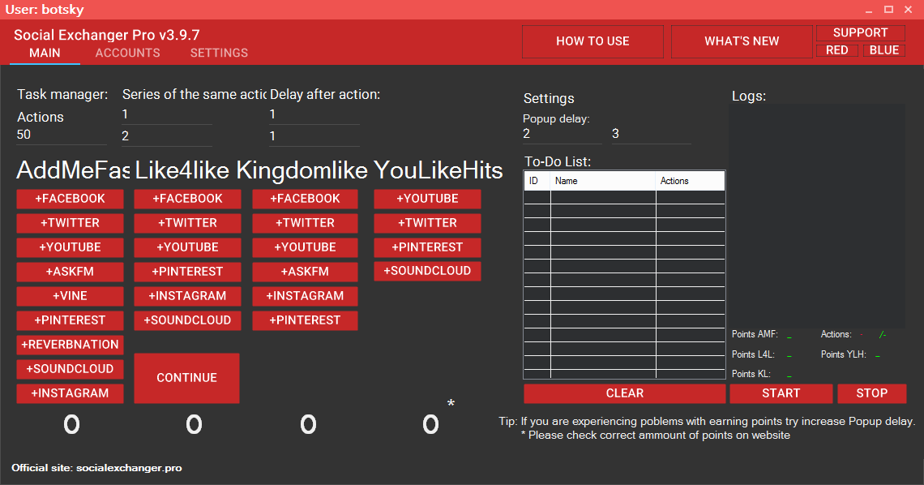Add AddMeFast +INSTAGRAM task
This screenshot has height=485, width=924.
coord(71,393)
